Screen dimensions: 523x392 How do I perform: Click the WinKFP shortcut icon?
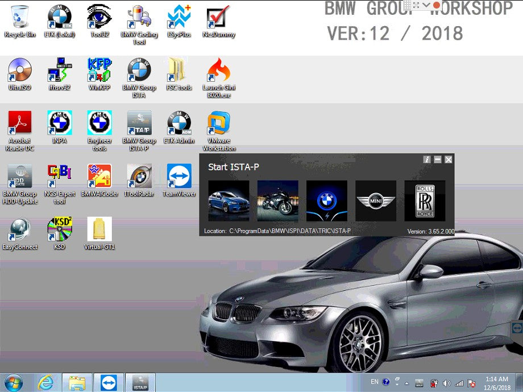click(x=99, y=70)
